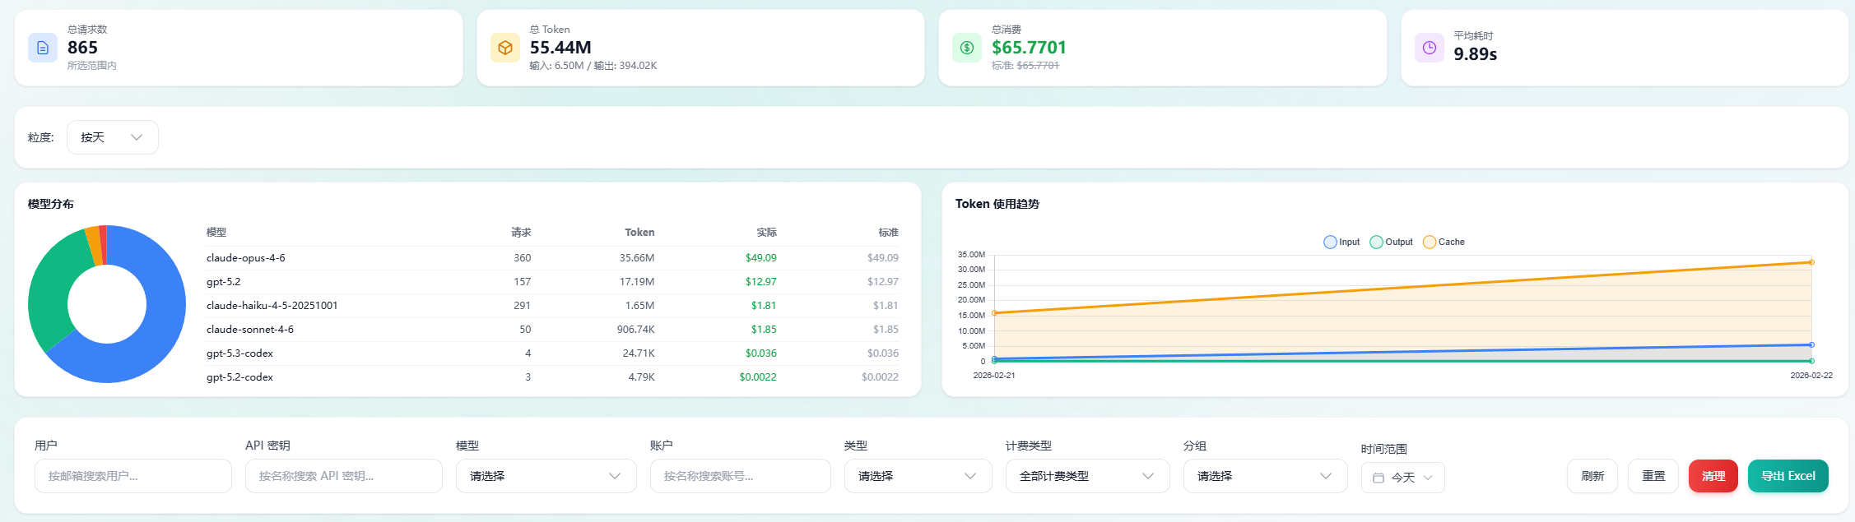Viewport: 1855px width, 522px height.
Task: Click the Token 使用趋势 panel title
Action: coord(997,204)
